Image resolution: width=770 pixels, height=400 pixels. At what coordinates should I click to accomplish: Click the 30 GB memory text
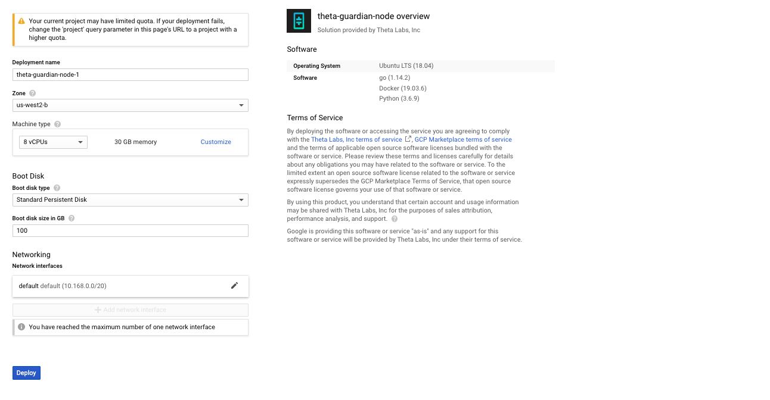pos(135,142)
